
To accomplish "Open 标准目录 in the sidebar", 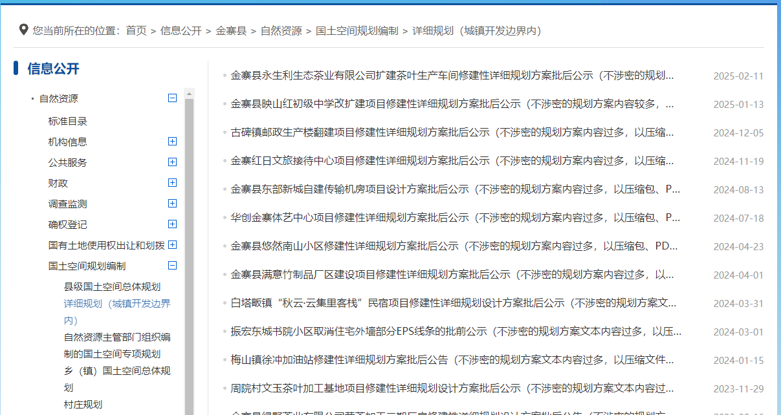I will [67, 121].
